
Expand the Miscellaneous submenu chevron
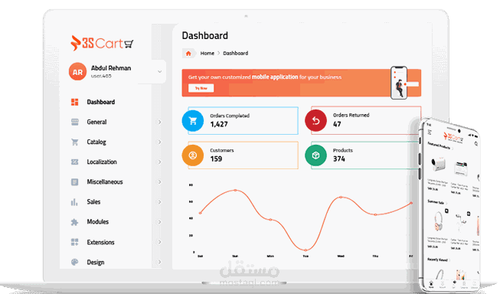[160, 182]
